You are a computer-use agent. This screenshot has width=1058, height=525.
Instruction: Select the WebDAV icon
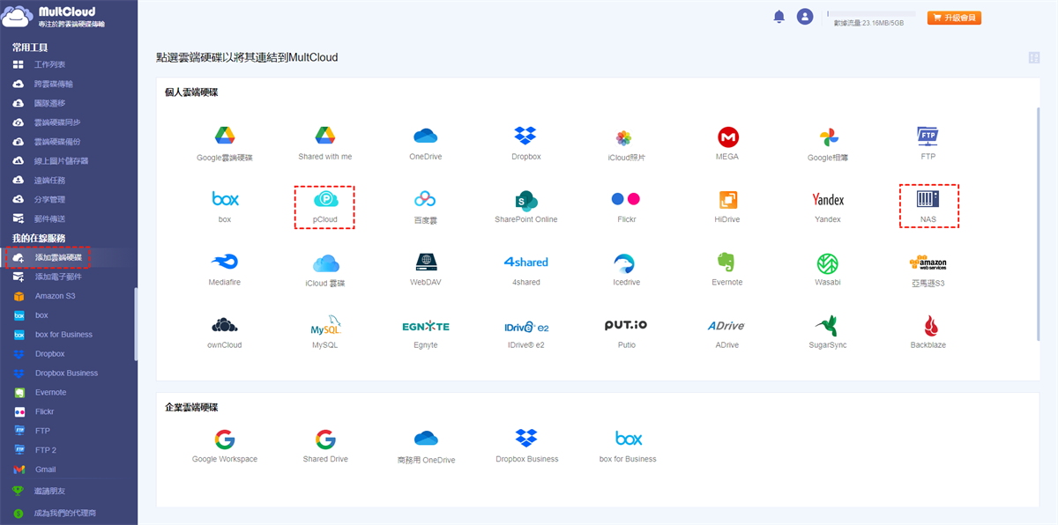pos(426,262)
